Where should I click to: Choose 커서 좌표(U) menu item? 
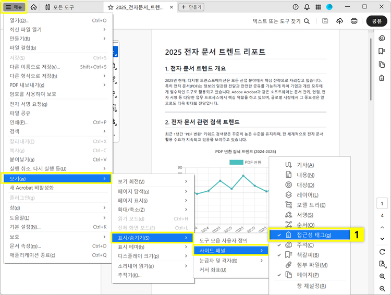tap(231, 270)
